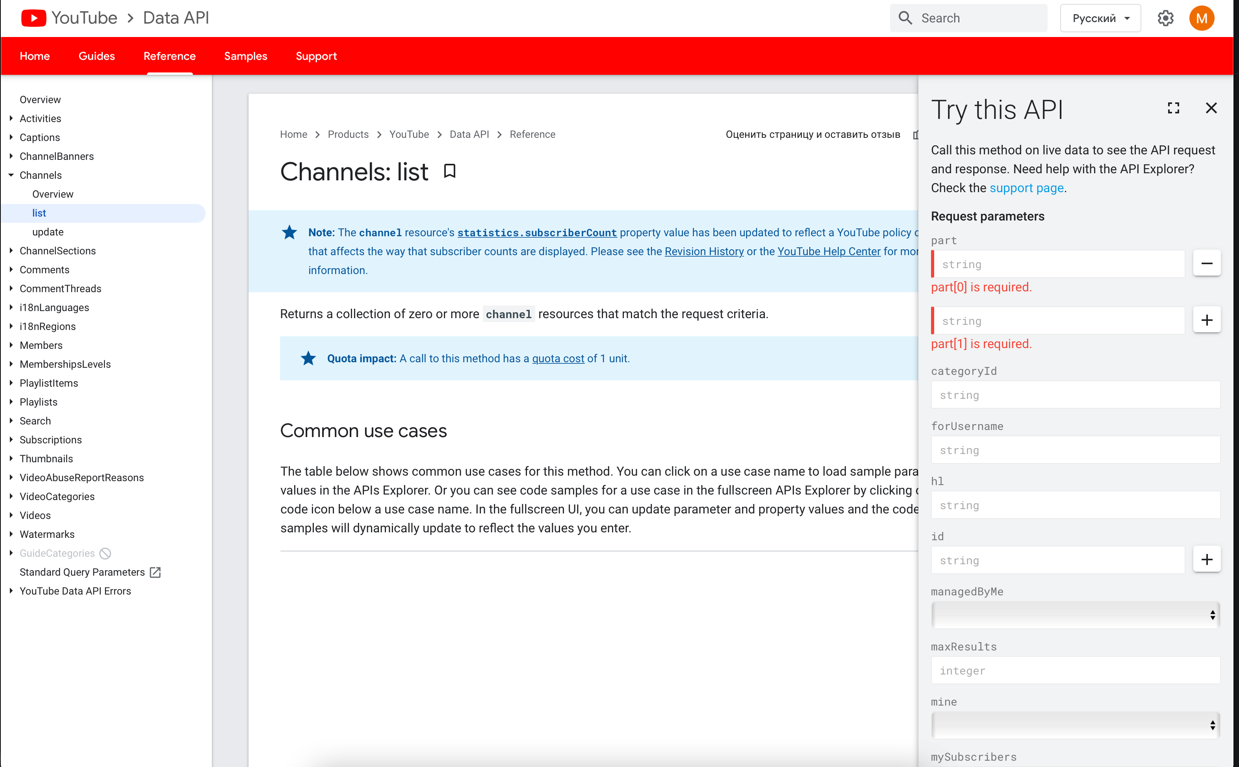Click the hl string input

(x=1075, y=505)
